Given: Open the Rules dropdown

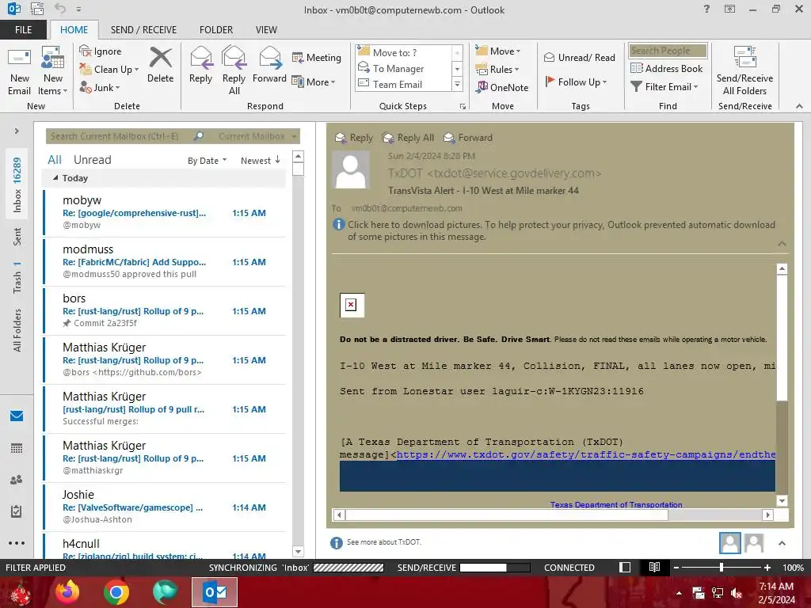Looking at the screenshot, I should [x=497, y=70].
